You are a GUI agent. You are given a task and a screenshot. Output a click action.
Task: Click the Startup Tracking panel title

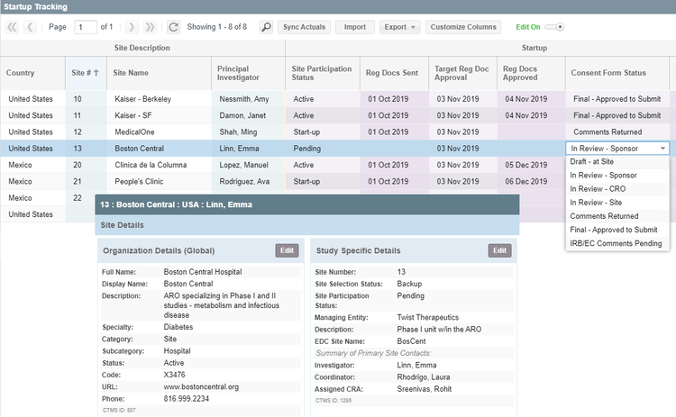pyautogui.click(x=35, y=7)
